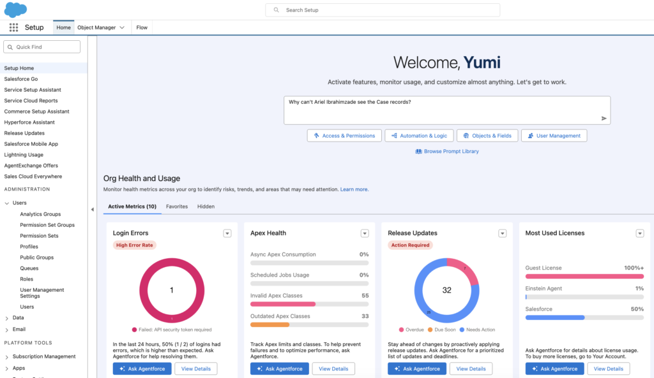Image resolution: width=654 pixels, height=378 pixels.
Task: Open Permission Set Groups
Action: (47, 225)
